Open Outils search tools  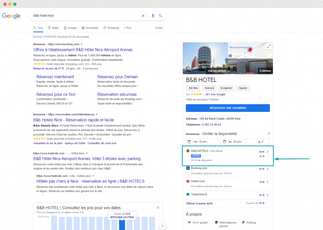(159, 28)
